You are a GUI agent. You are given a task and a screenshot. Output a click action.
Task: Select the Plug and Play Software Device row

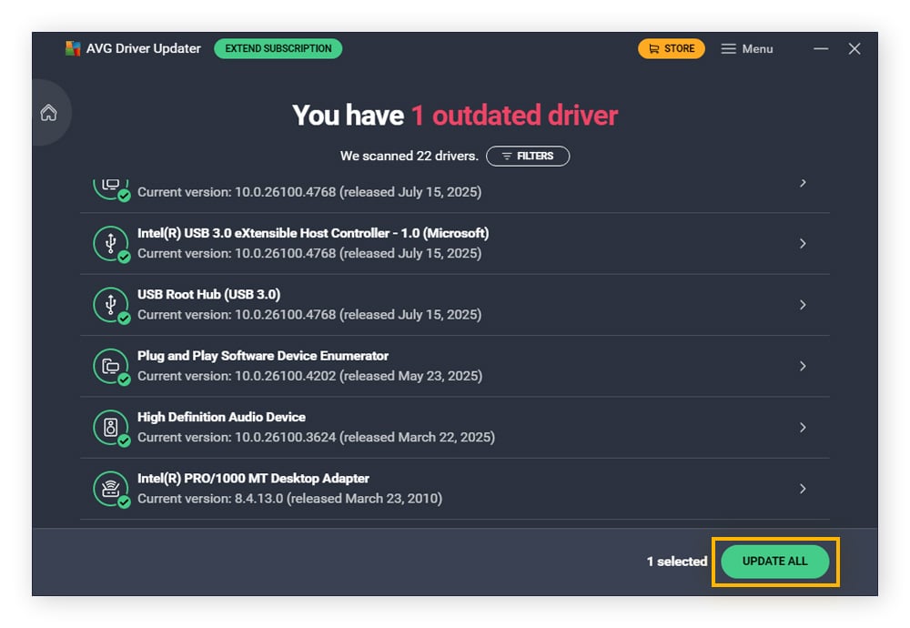point(455,365)
